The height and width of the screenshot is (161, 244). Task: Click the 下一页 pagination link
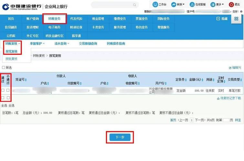tap(200, 120)
